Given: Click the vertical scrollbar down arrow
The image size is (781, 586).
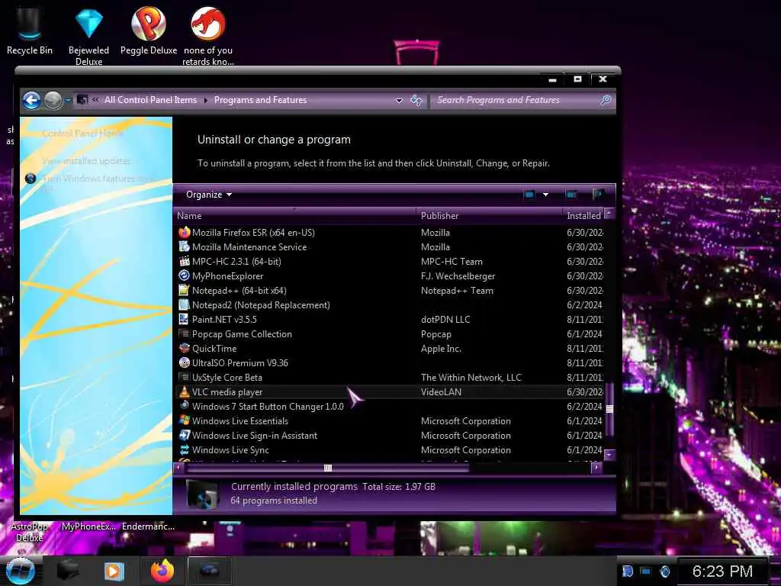Looking at the screenshot, I should coord(609,455).
